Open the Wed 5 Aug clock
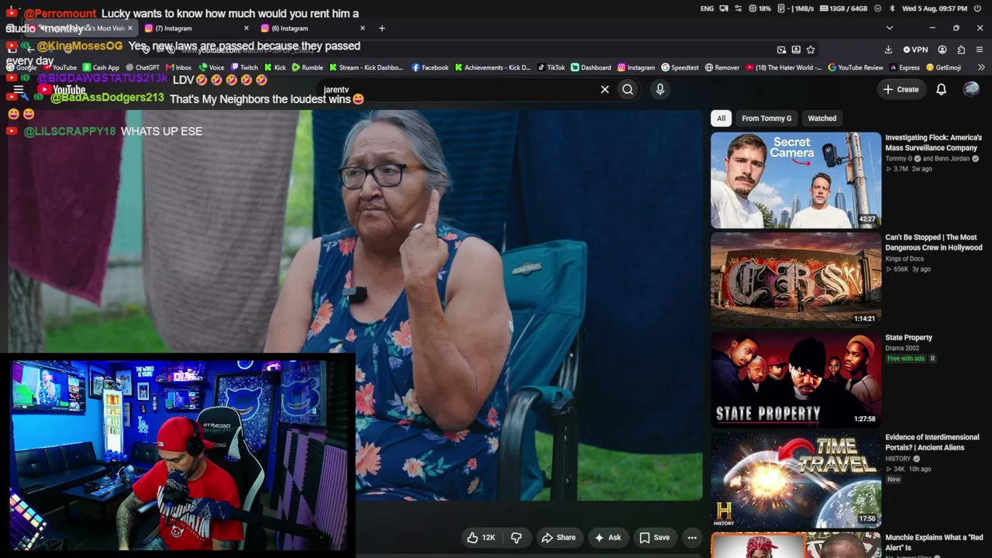Viewport: 992px width, 558px height. [935, 9]
